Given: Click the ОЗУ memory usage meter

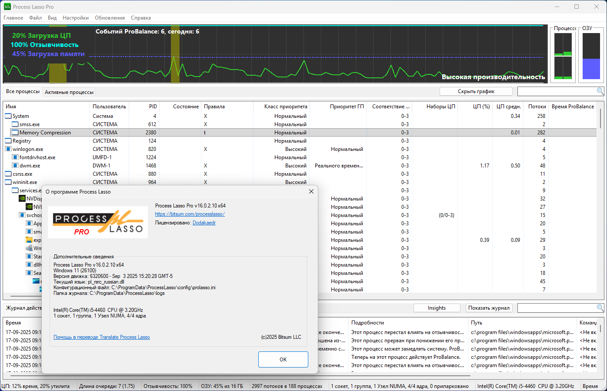Looking at the screenshot, I should tap(591, 57).
